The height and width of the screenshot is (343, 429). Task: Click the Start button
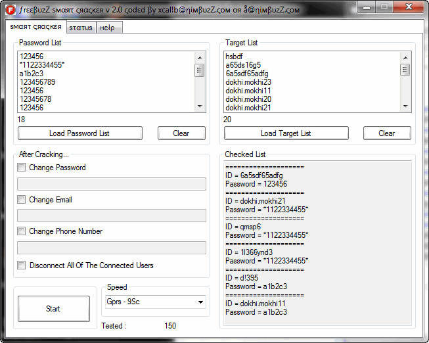point(54,309)
